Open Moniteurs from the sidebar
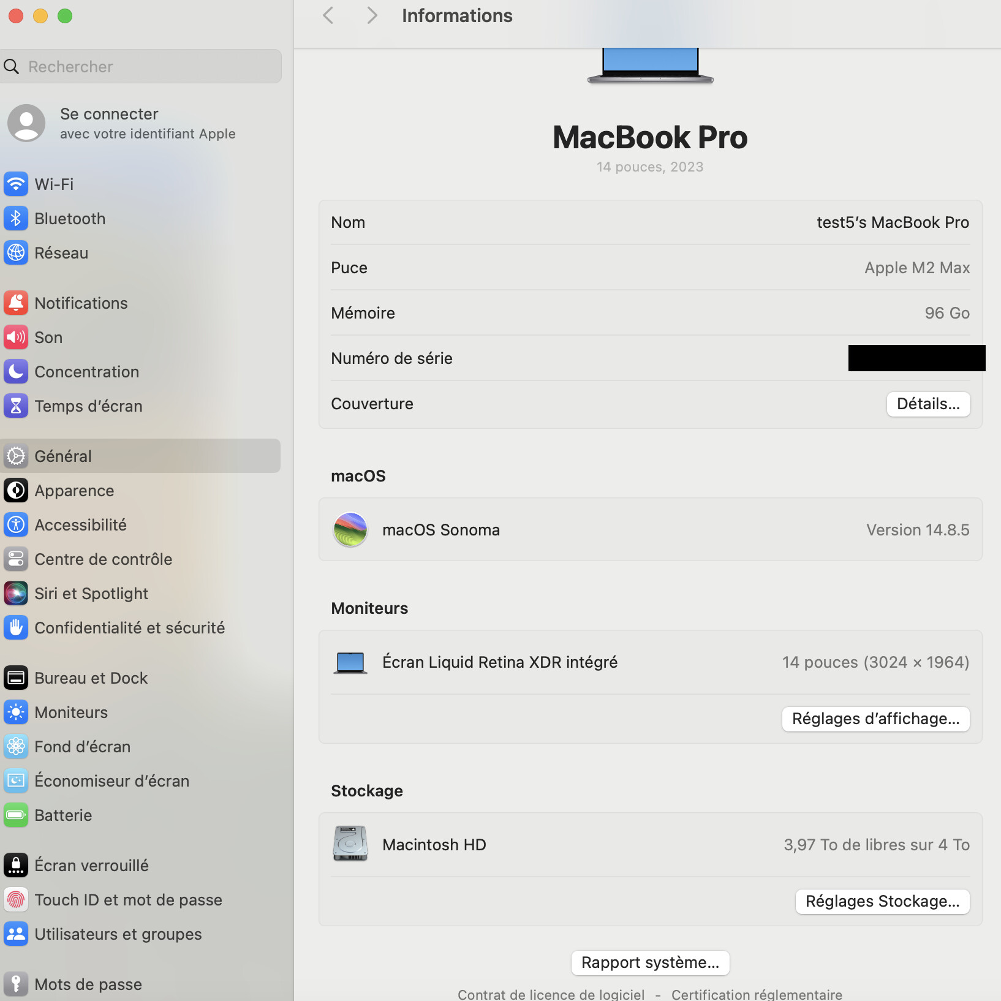Viewport: 1001px width, 1001px height. click(70, 712)
